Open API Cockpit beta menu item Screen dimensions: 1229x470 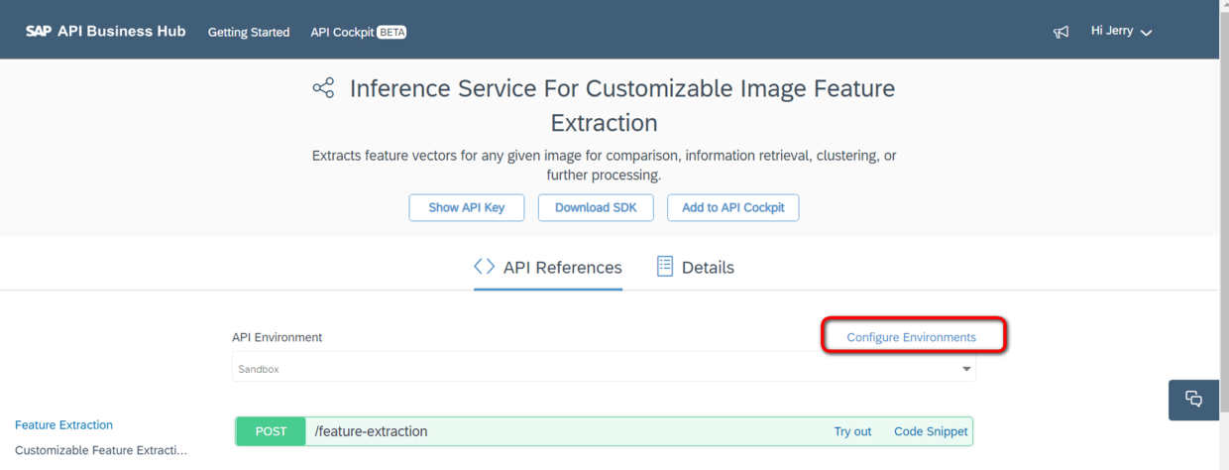358,32
